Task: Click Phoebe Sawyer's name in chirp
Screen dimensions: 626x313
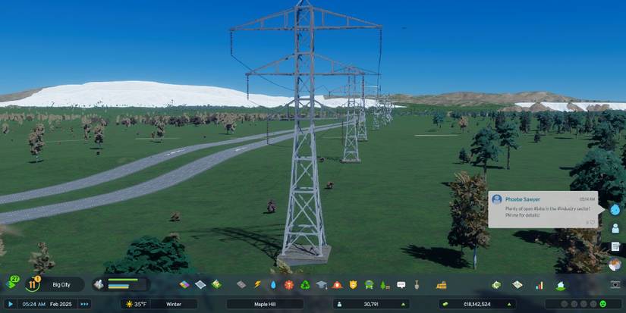Action: [523, 199]
